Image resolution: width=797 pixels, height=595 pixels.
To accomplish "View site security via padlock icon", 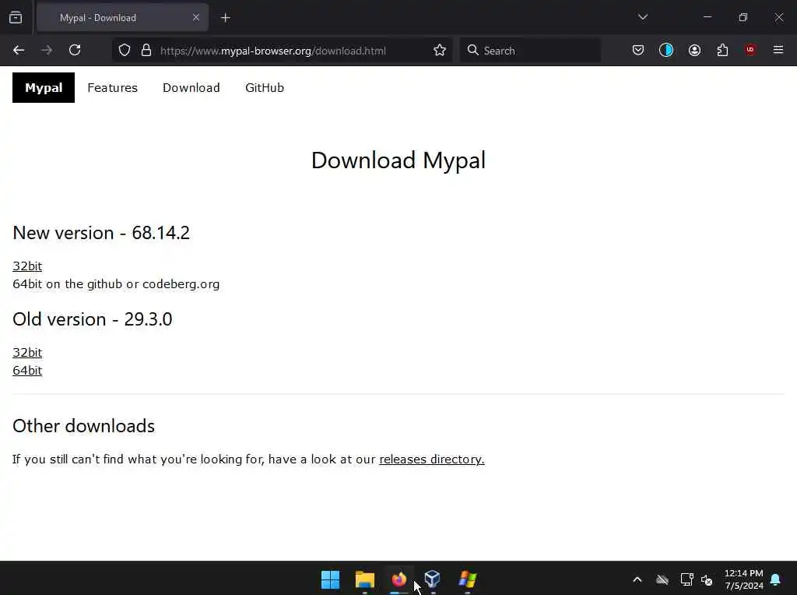I will (x=146, y=50).
